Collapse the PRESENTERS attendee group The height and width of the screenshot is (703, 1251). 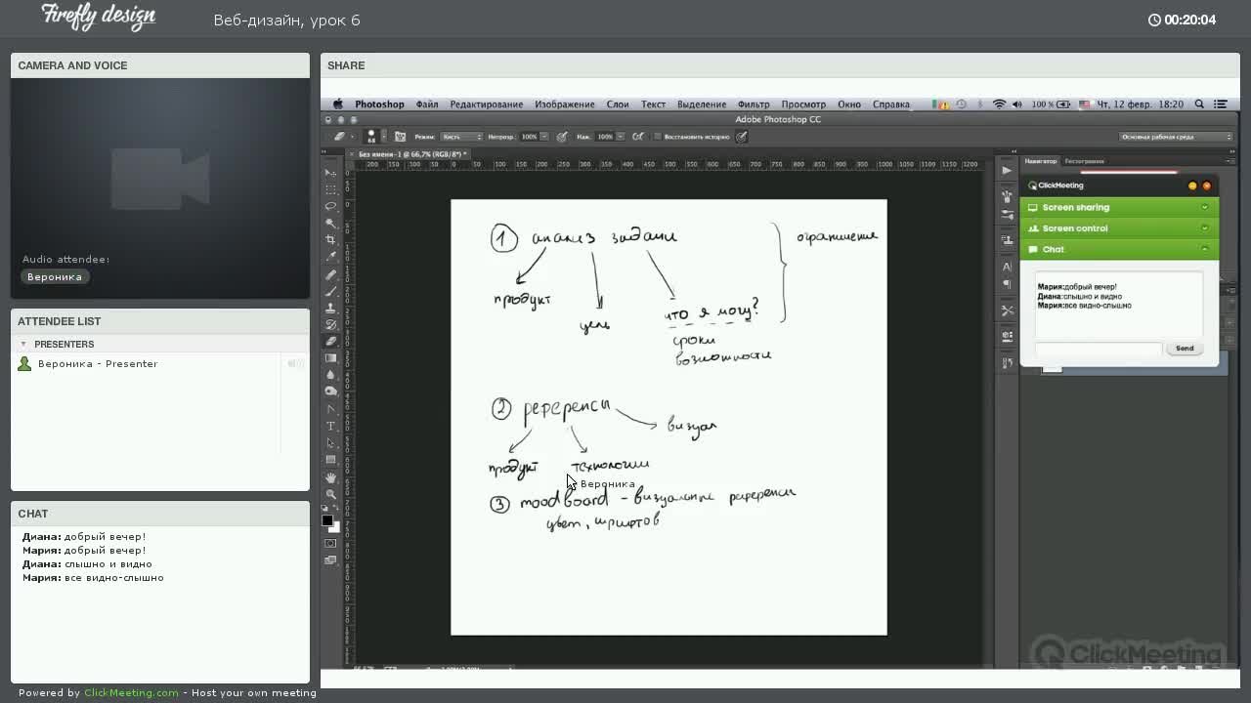coord(23,344)
